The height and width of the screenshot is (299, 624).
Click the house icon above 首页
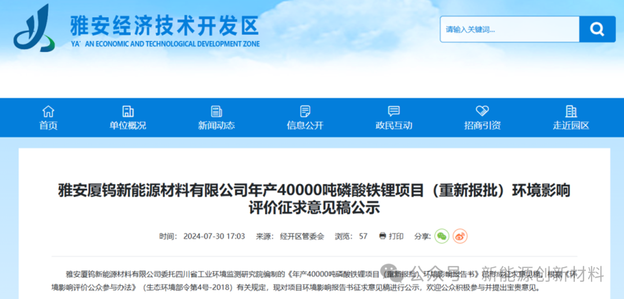click(49, 111)
